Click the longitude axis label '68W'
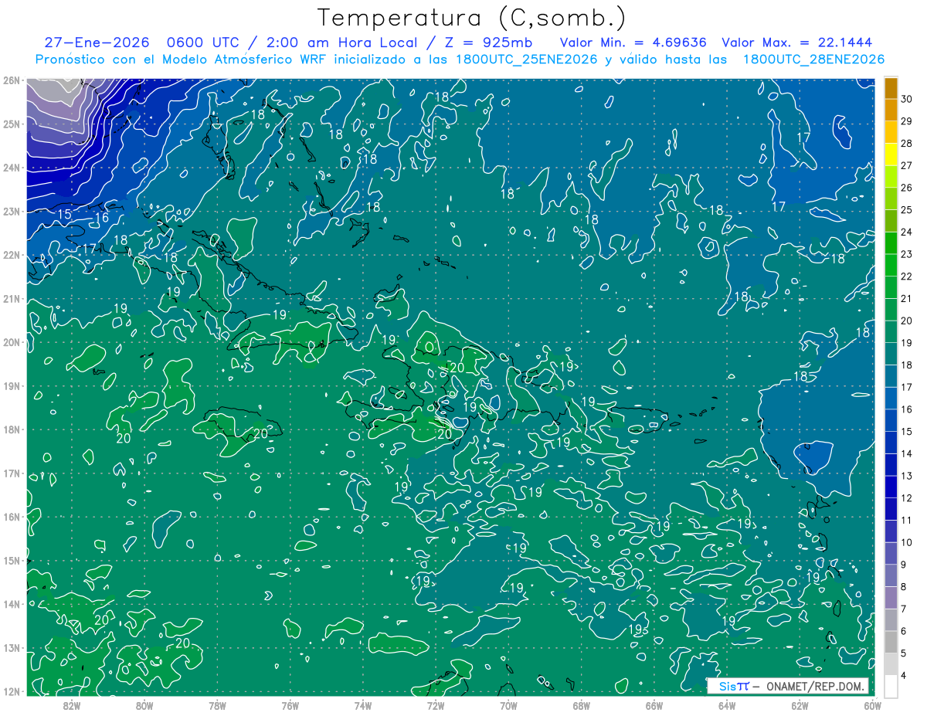 (582, 705)
